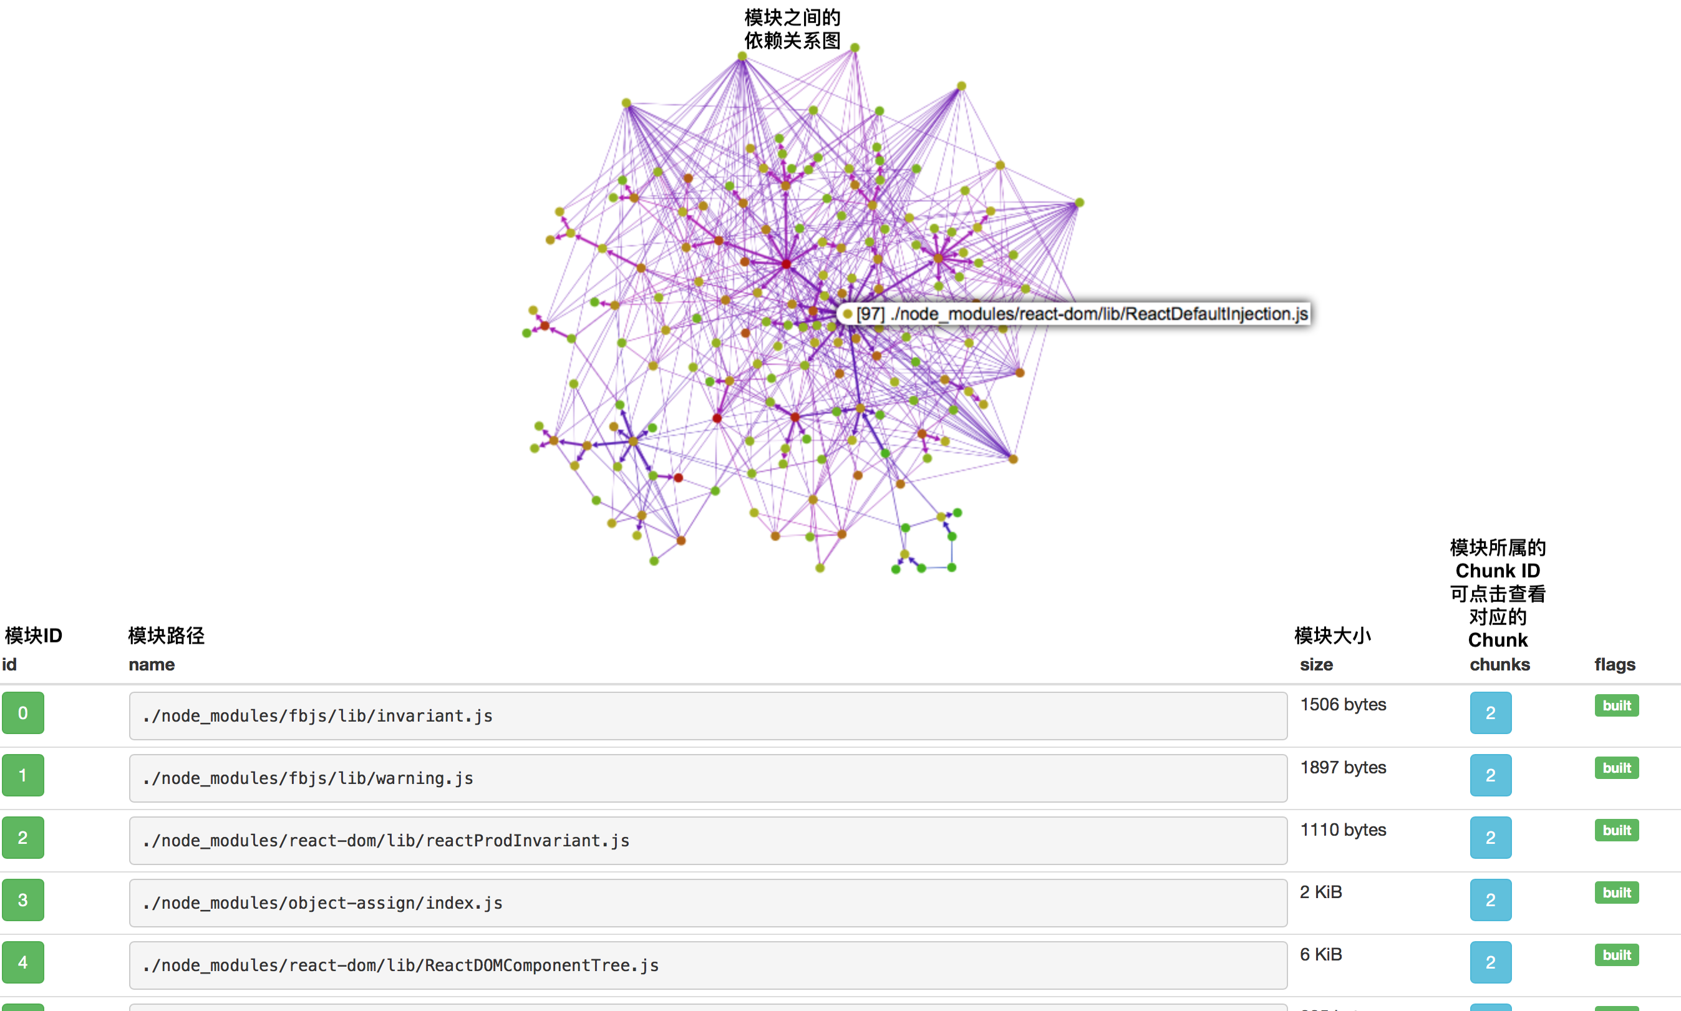This screenshot has height=1011, width=1681.
Task: Select 模块路径 column header
Action: [168, 634]
